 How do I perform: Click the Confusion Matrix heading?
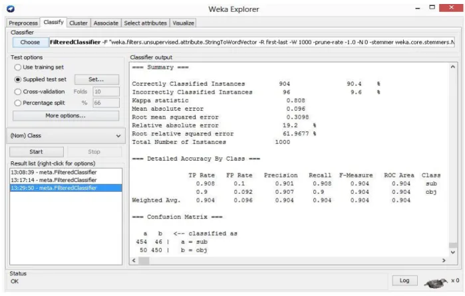tap(177, 217)
